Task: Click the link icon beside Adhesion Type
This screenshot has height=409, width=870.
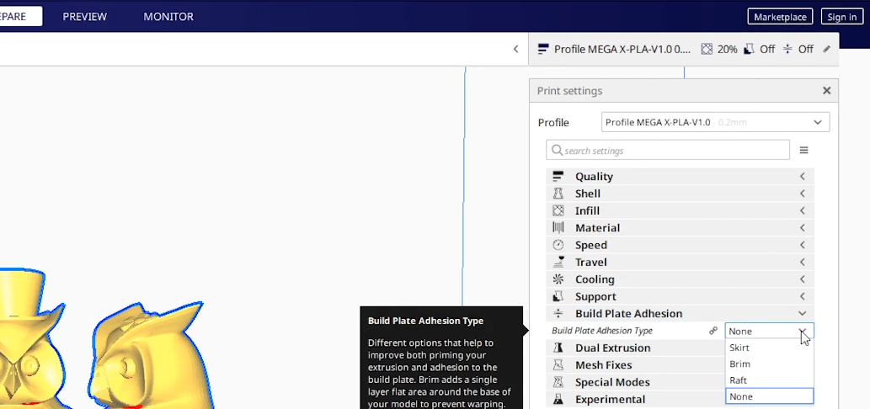Action: tap(713, 331)
